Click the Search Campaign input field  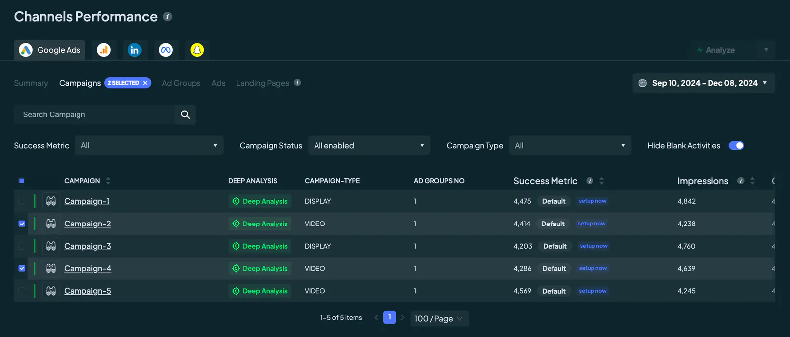point(94,114)
